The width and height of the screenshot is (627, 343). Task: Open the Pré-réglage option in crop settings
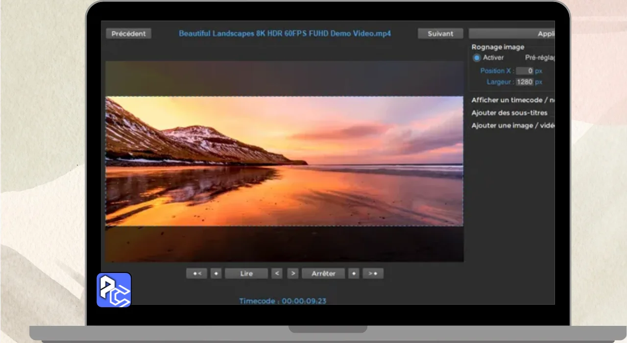pyautogui.click(x=539, y=58)
